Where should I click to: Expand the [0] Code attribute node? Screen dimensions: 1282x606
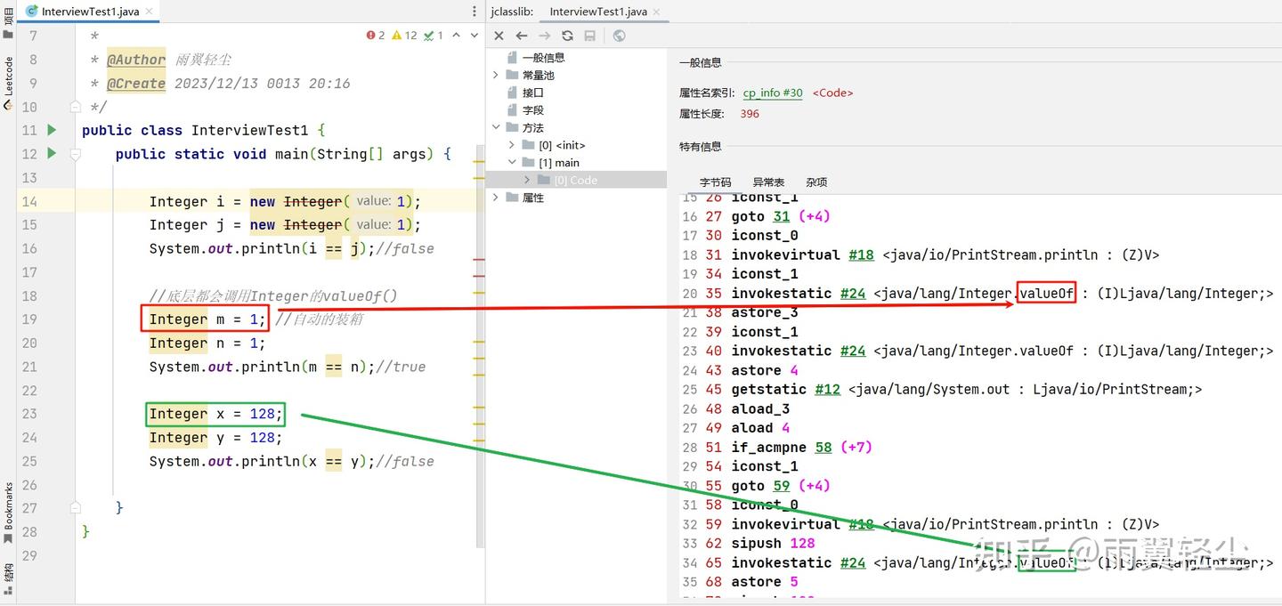click(x=527, y=180)
